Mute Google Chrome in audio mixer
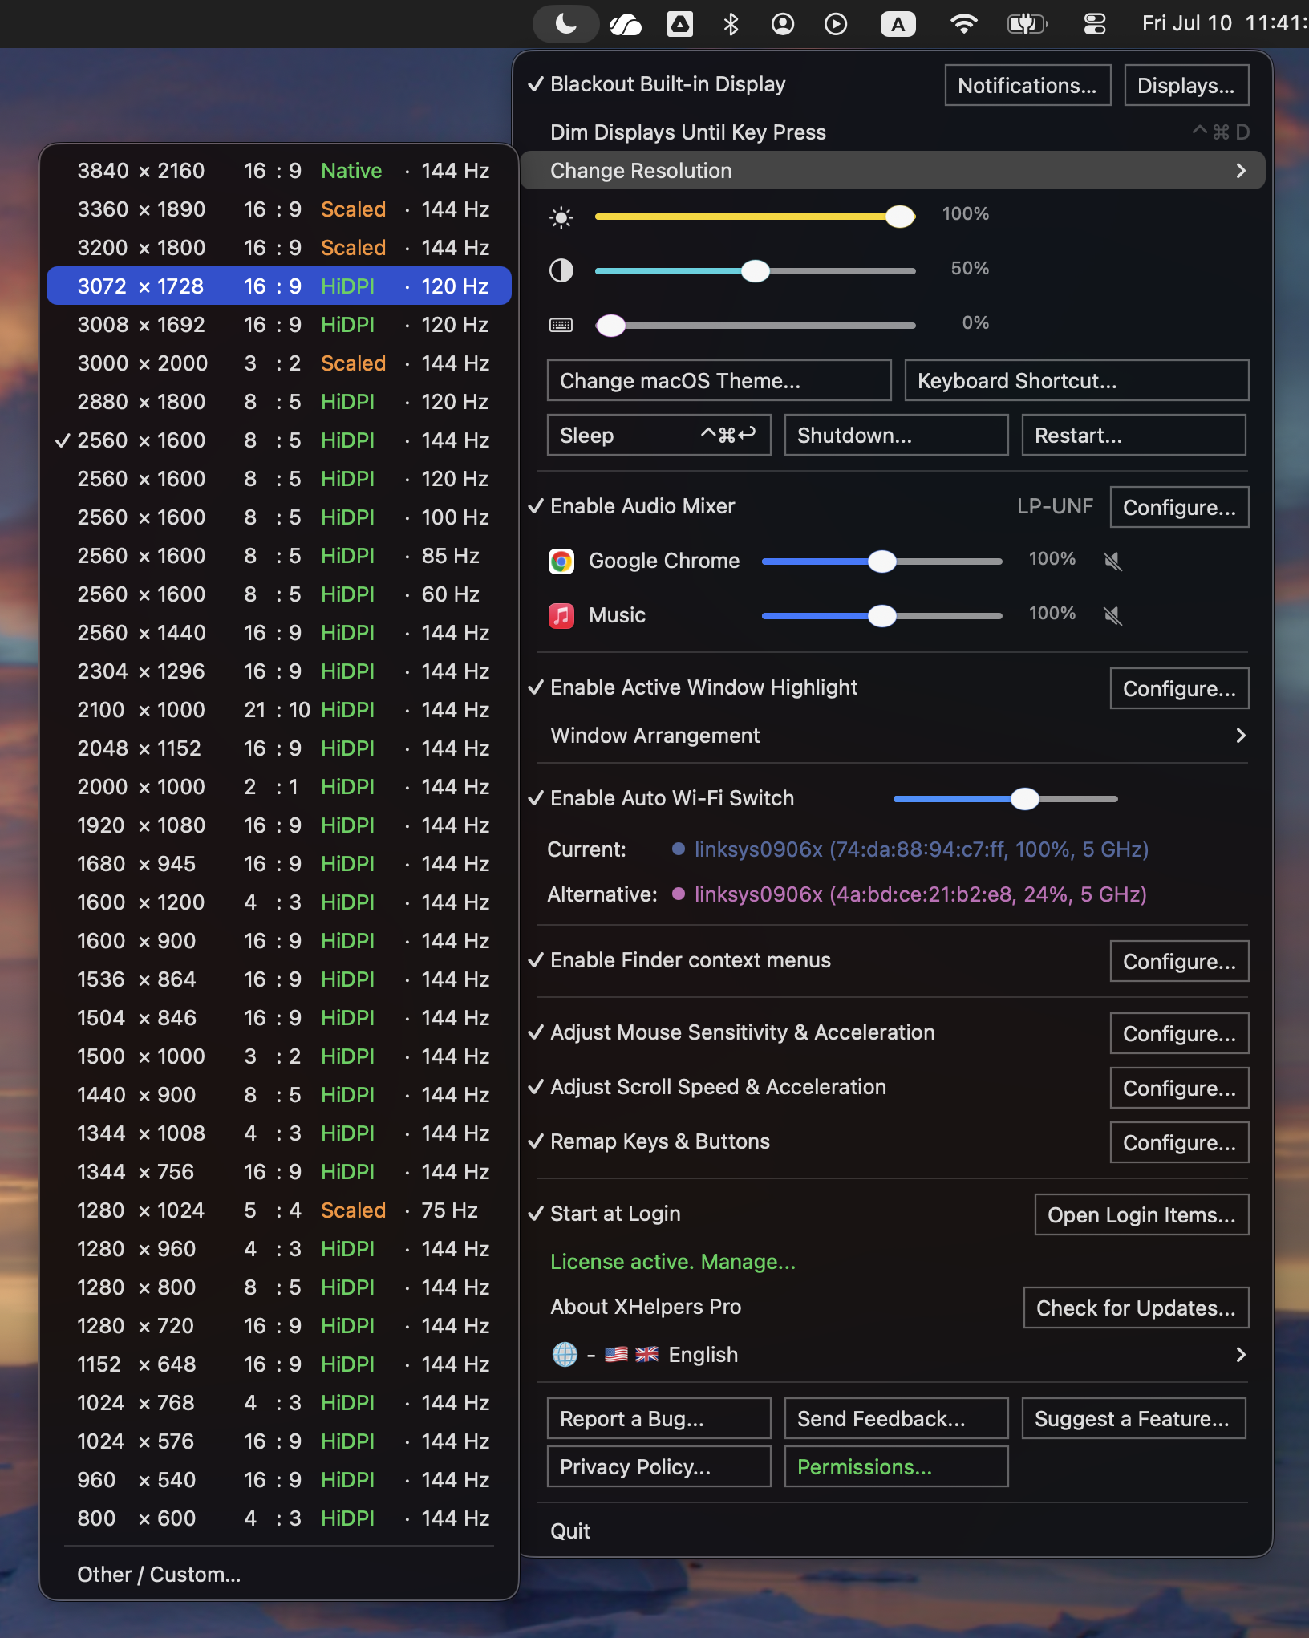Viewport: 1309px width, 1638px height. click(x=1112, y=561)
